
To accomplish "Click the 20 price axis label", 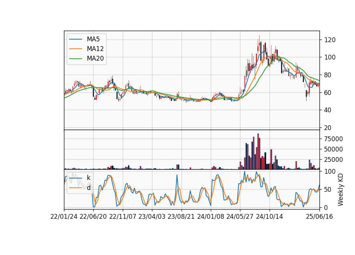I will [x=328, y=128].
